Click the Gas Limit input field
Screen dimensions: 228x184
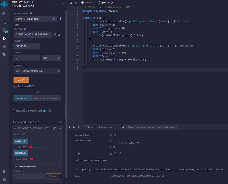[x=27, y=46]
